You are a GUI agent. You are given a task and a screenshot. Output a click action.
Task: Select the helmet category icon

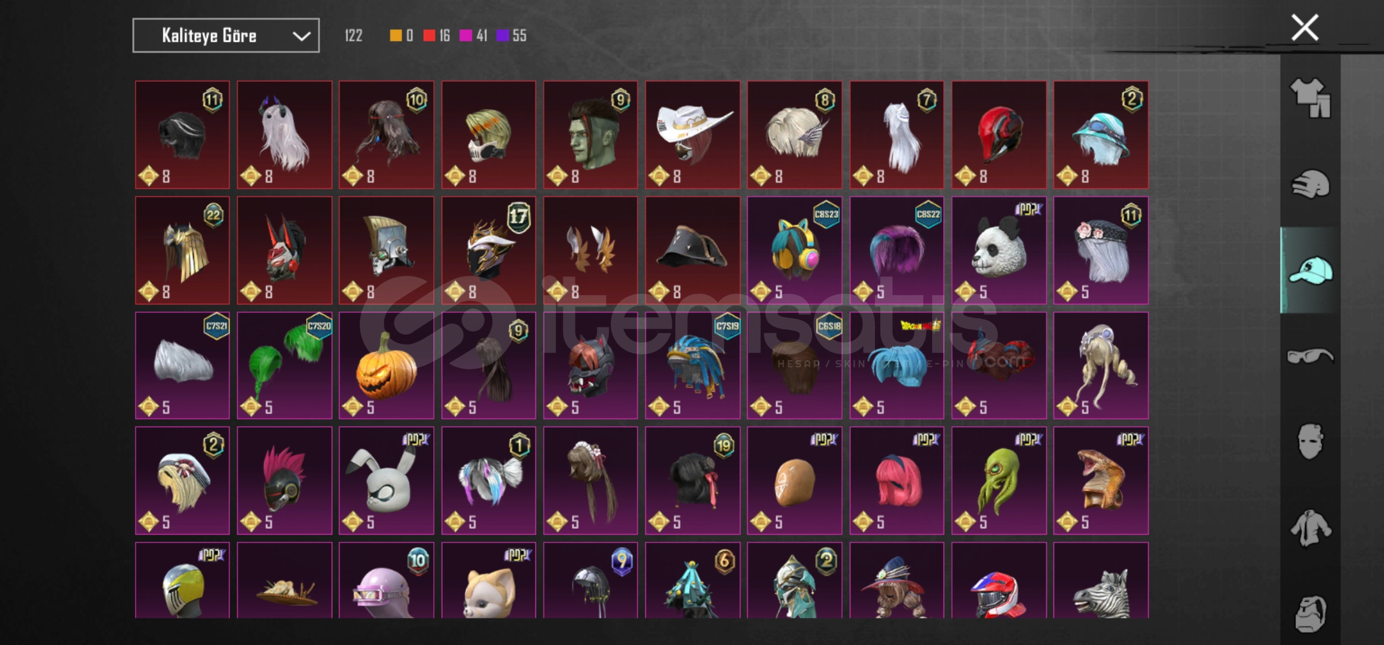(x=1310, y=184)
